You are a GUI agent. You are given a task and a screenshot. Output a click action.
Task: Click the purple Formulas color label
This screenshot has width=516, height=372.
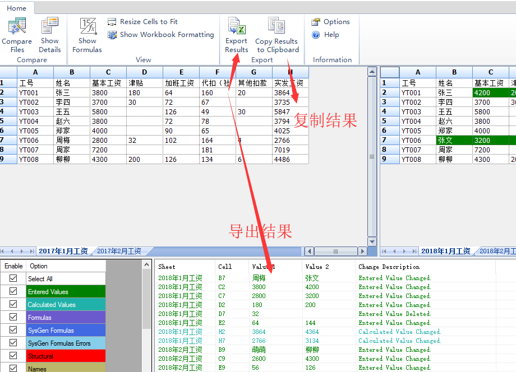pyautogui.click(x=66, y=317)
